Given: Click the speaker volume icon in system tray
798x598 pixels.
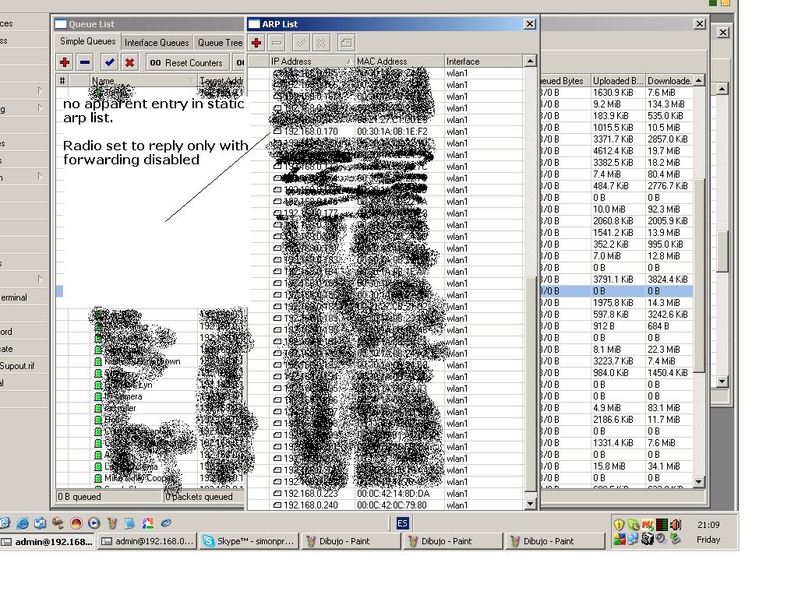Looking at the screenshot, I should point(676,525).
